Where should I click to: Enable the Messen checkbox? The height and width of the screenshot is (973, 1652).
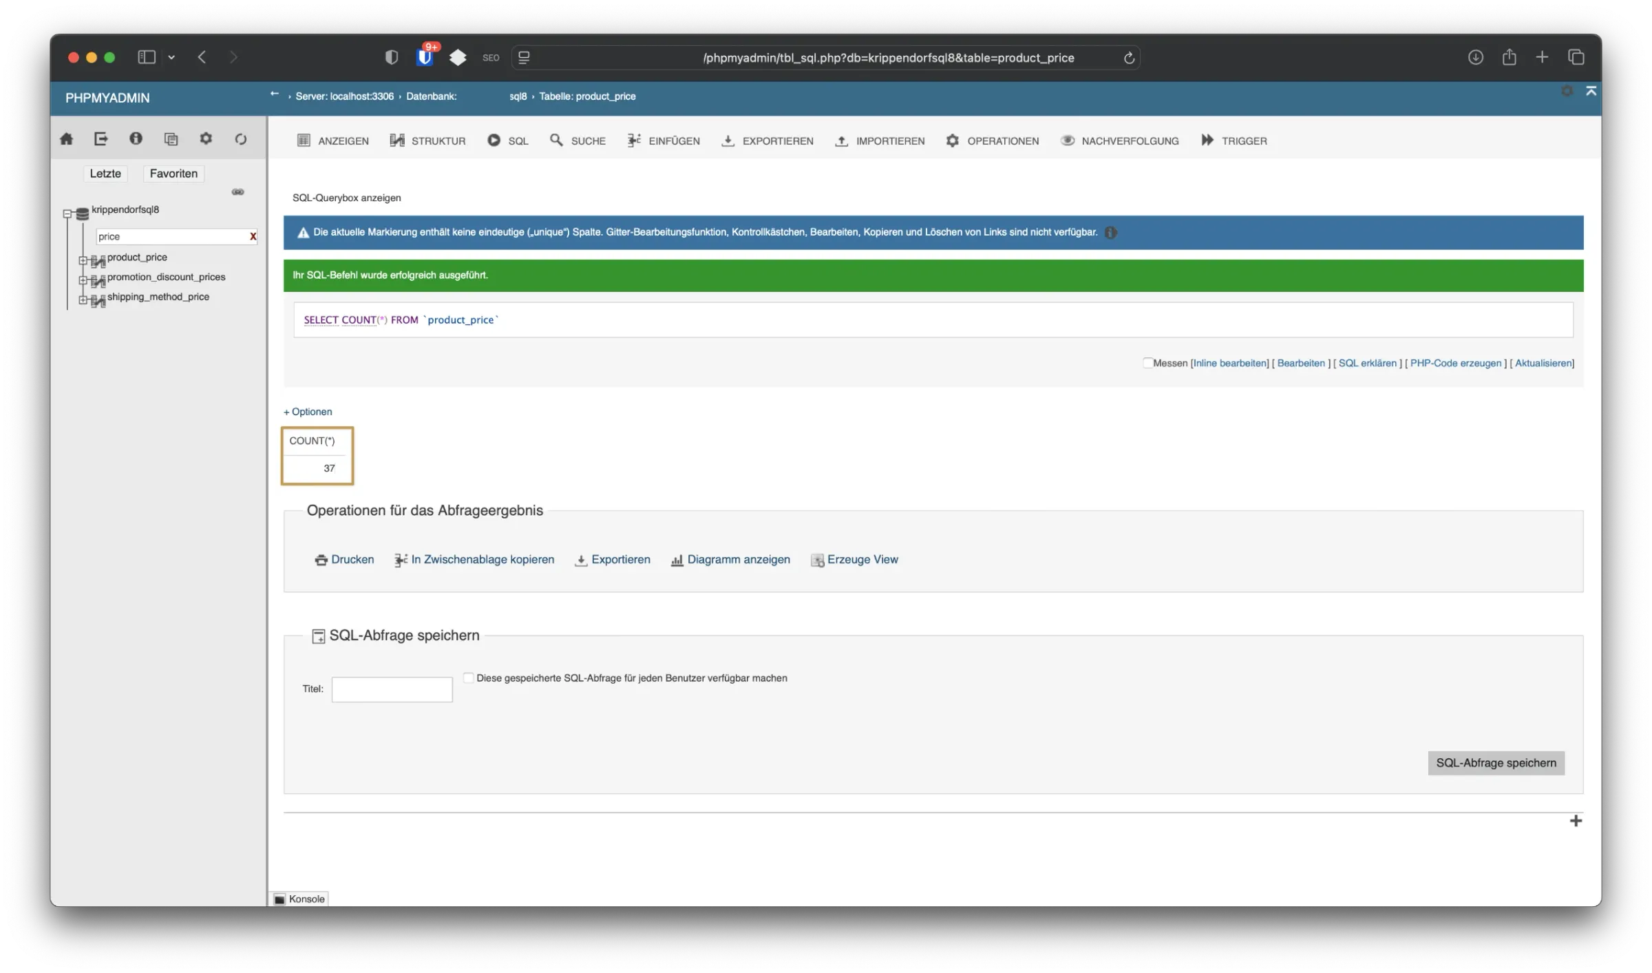pyautogui.click(x=1147, y=363)
